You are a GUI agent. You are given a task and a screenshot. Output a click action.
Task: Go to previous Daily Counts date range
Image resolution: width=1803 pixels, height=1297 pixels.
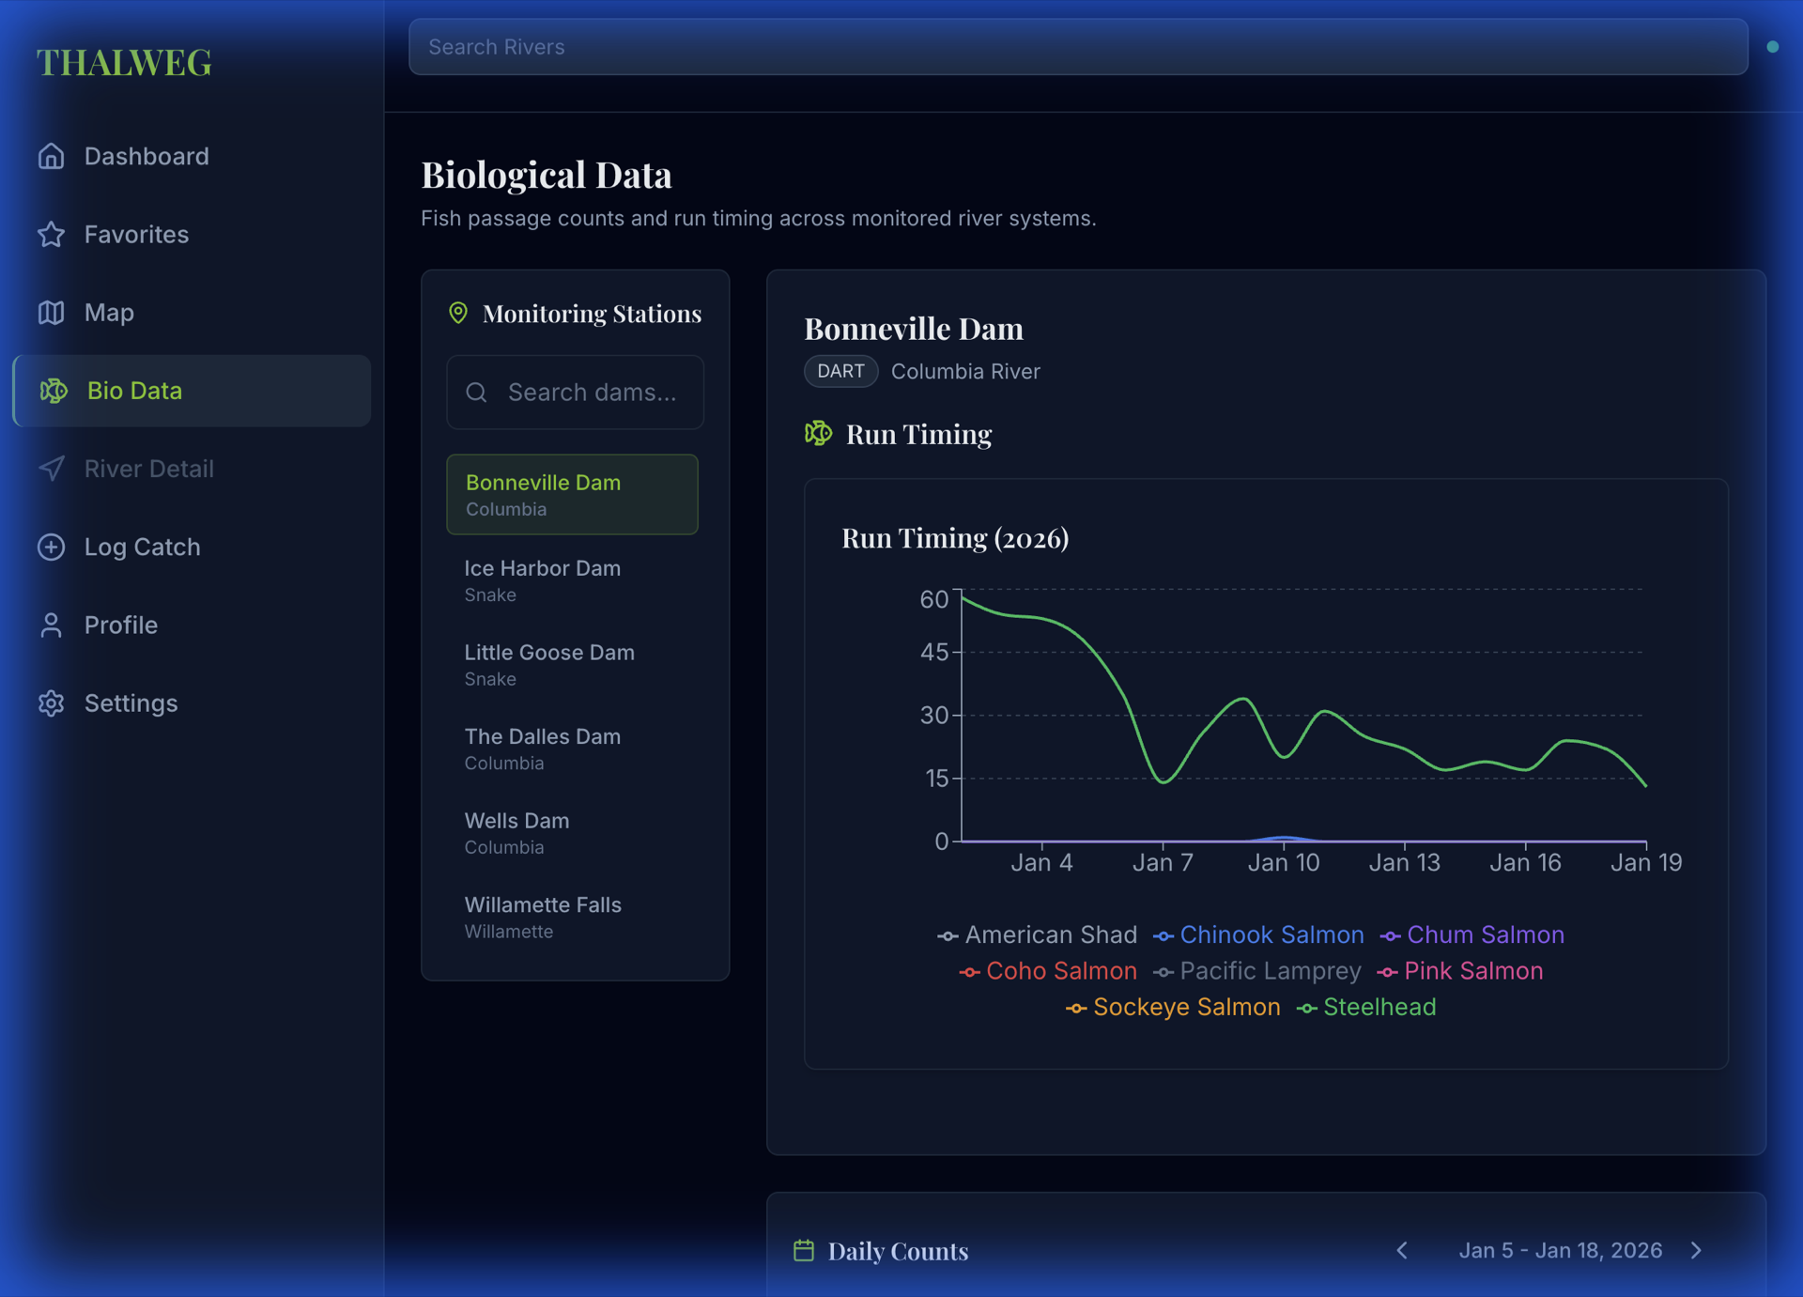(1402, 1250)
